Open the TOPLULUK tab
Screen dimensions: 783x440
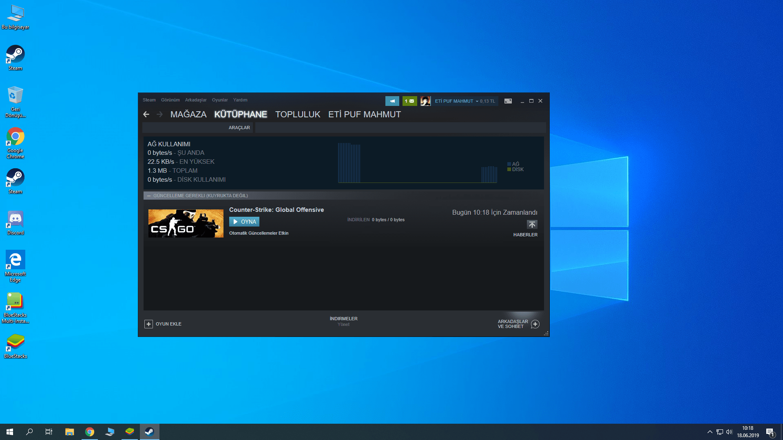click(297, 114)
